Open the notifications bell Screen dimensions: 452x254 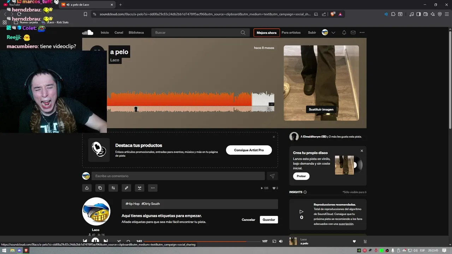344,32
